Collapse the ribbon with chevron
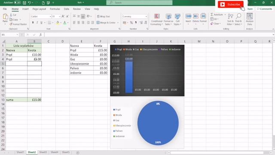 [x=273, y=29]
